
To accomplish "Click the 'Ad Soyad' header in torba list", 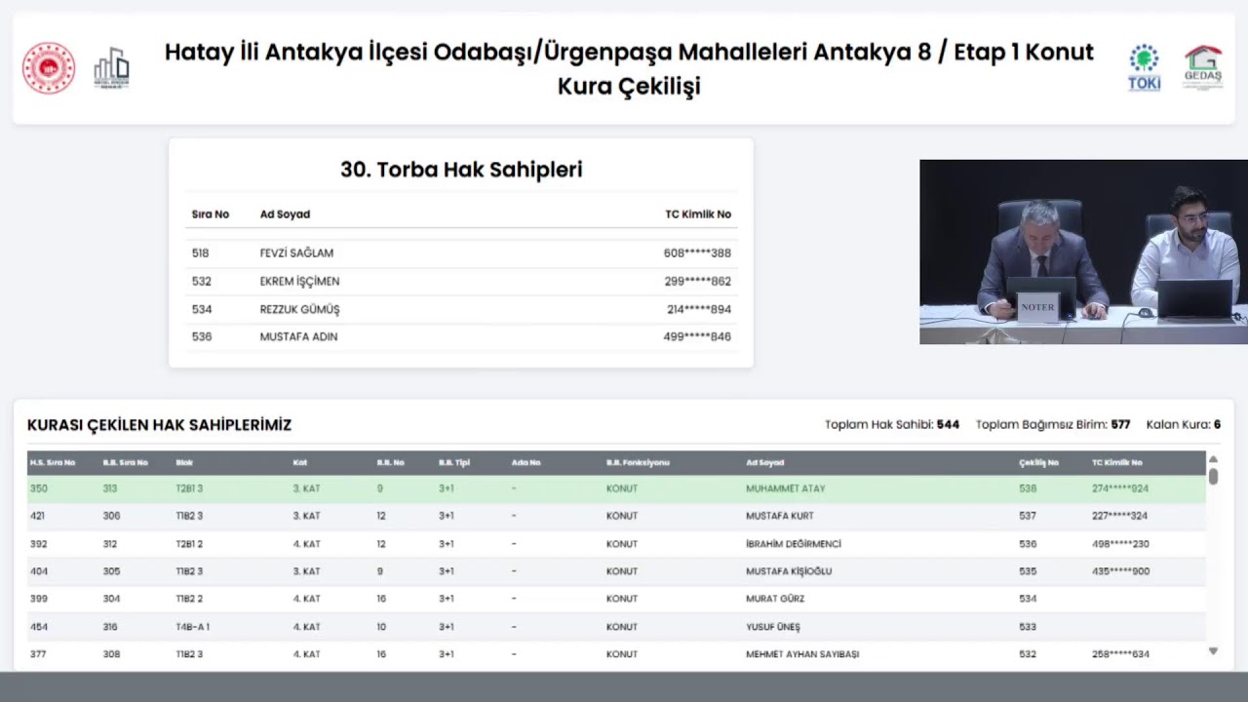I will point(285,214).
